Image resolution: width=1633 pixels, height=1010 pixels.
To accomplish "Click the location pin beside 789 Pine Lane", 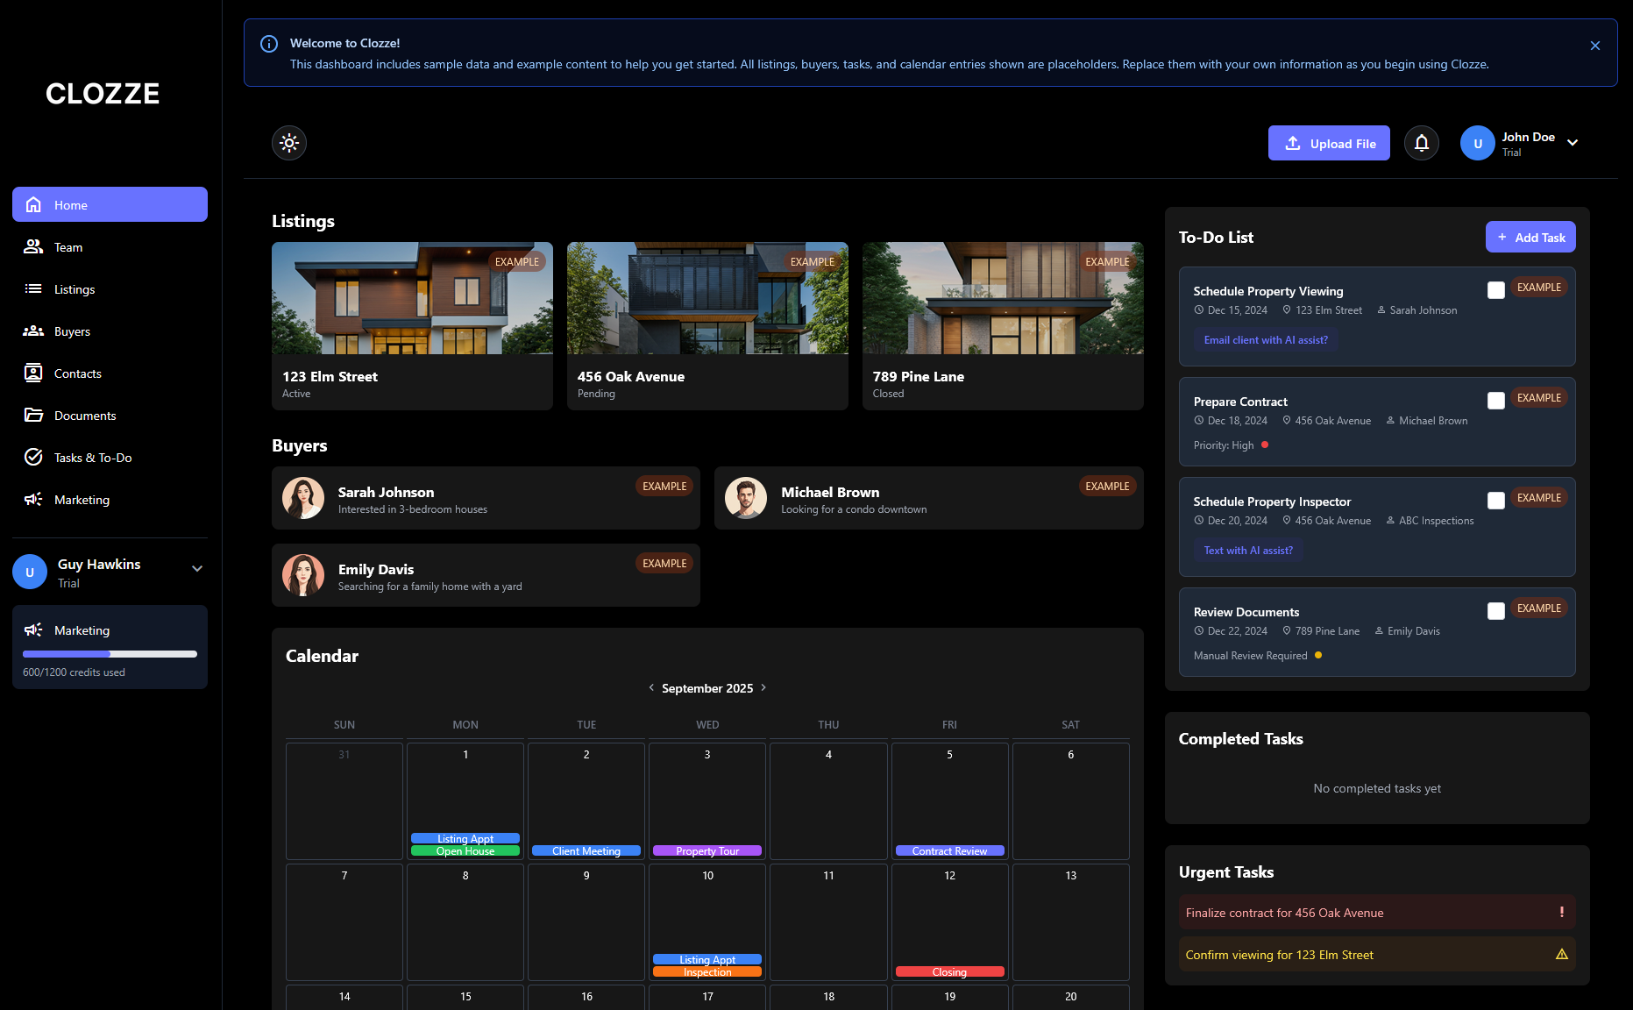I will point(1287,631).
